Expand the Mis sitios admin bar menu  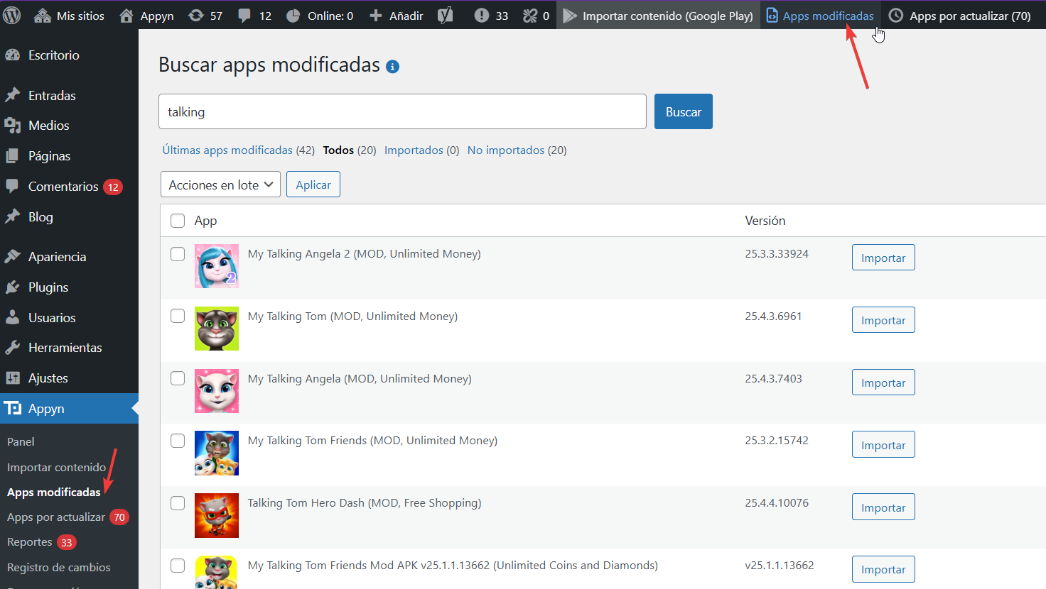click(x=69, y=15)
